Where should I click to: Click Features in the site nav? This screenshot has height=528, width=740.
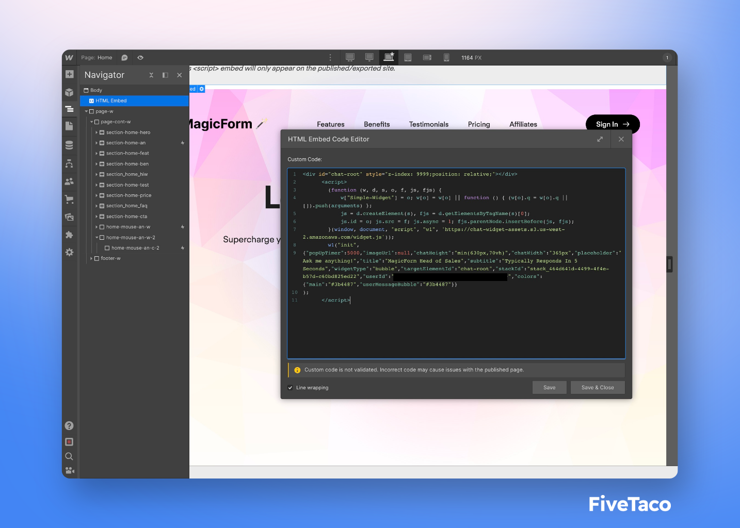[331, 124]
